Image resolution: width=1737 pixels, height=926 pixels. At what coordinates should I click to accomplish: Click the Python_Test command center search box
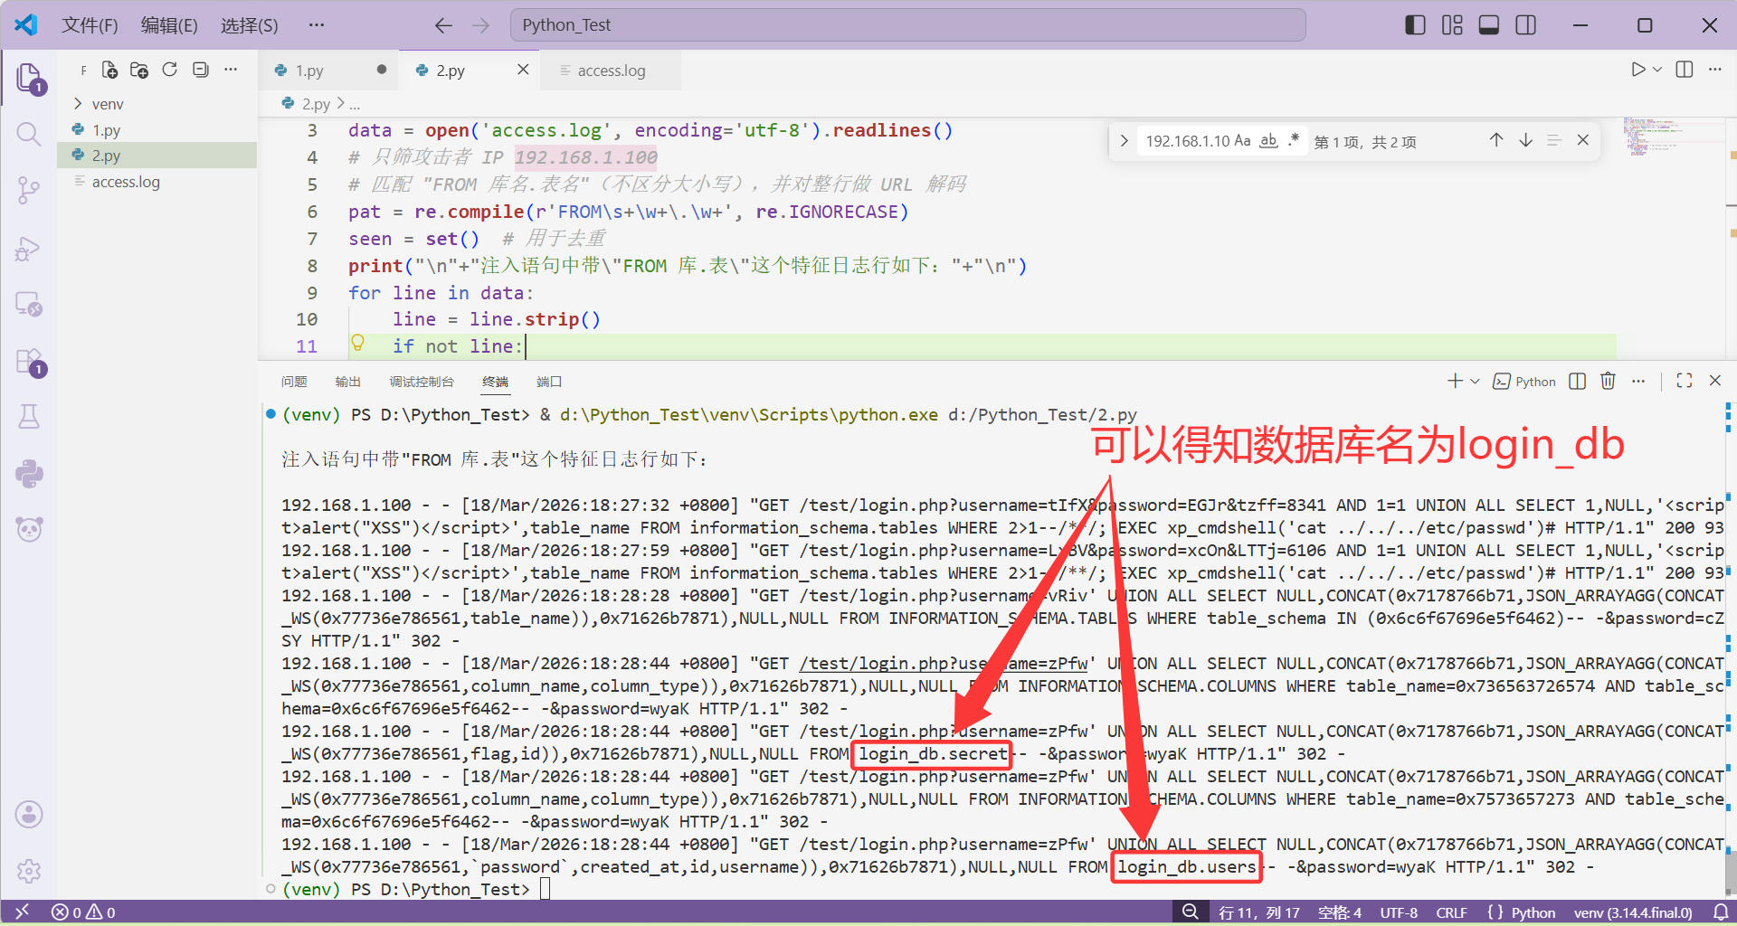click(908, 25)
